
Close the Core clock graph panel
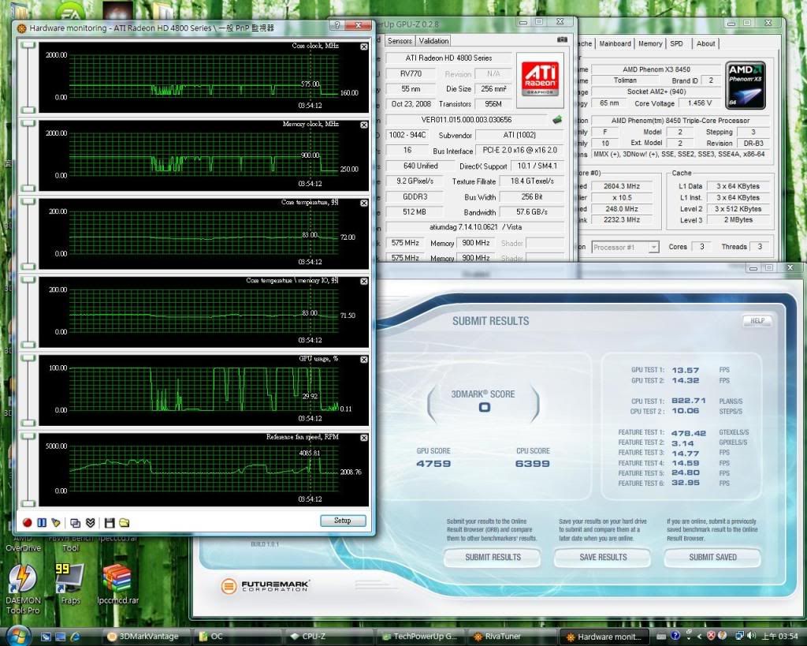pos(364,47)
